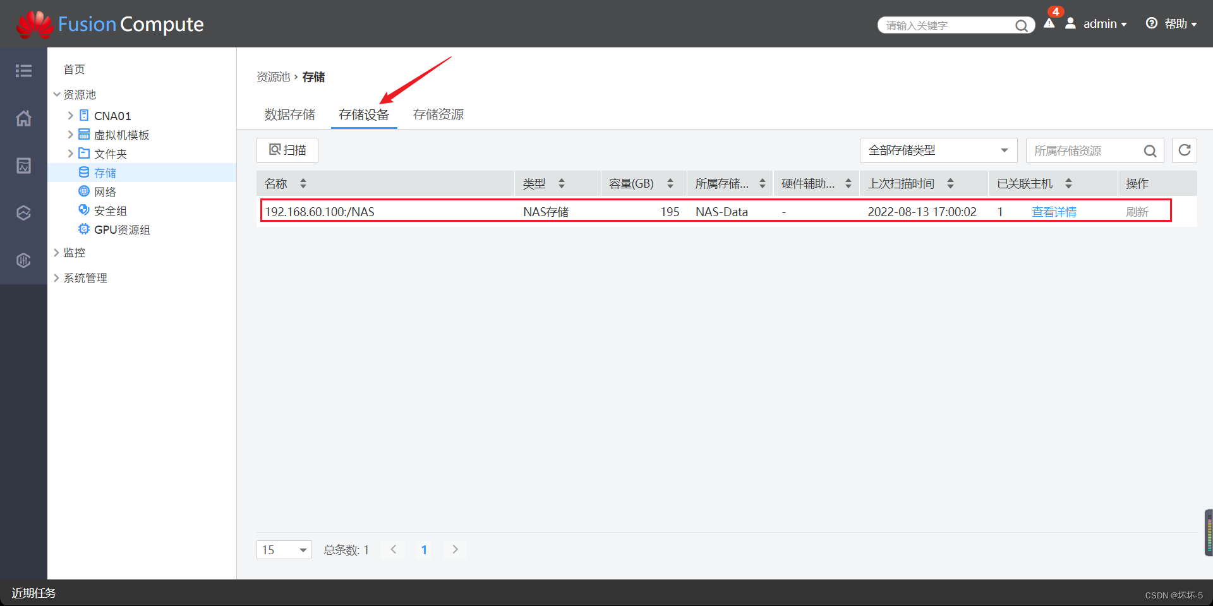Open the page size 15 dropdown
Screen dimensions: 1213x606
[x=284, y=550]
